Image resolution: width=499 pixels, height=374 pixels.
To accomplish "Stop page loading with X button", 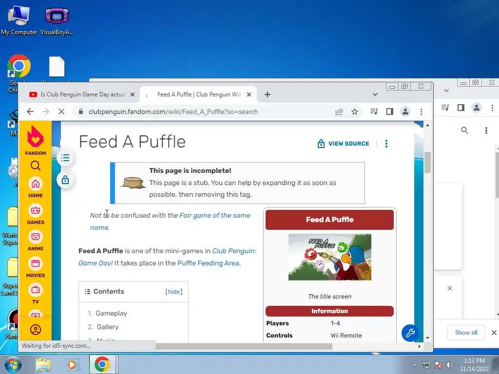I will coord(61,112).
